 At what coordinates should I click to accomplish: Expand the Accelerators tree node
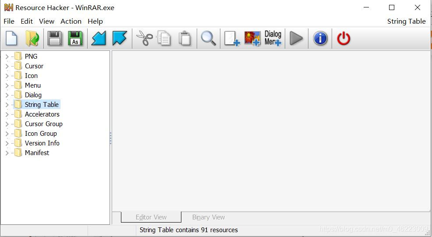pos(7,114)
